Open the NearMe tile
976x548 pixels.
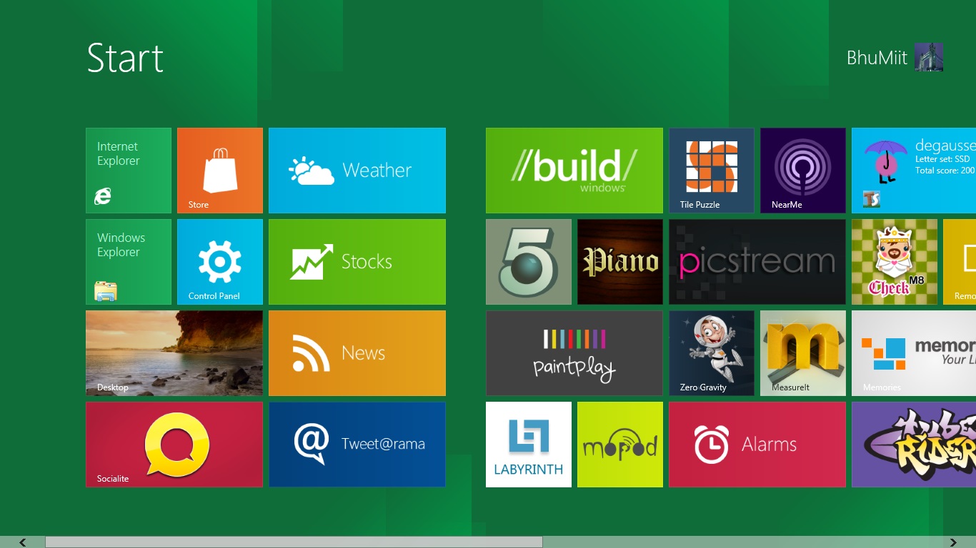point(803,171)
